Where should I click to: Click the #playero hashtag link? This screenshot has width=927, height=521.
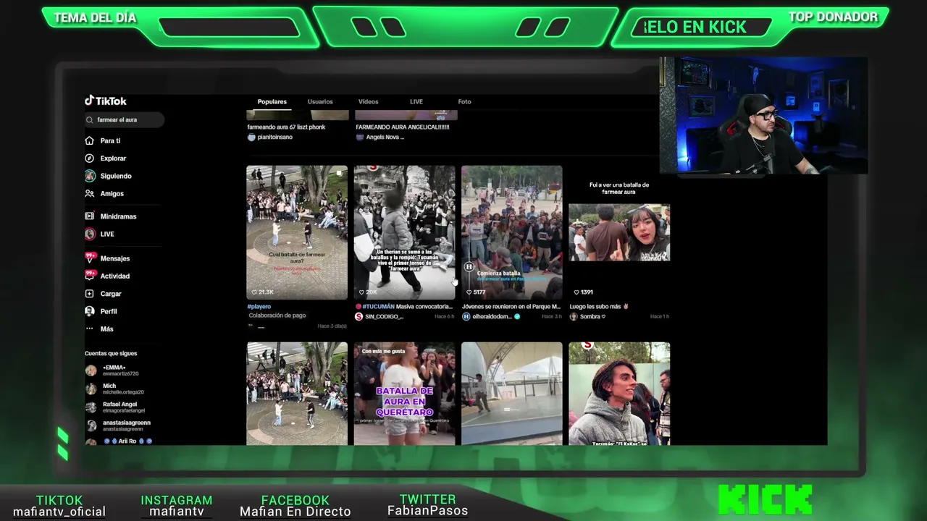coord(259,307)
